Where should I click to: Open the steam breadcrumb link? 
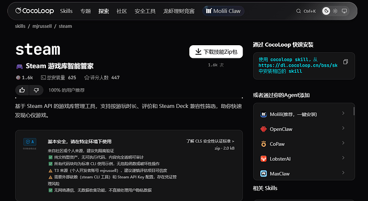click(65, 26)
